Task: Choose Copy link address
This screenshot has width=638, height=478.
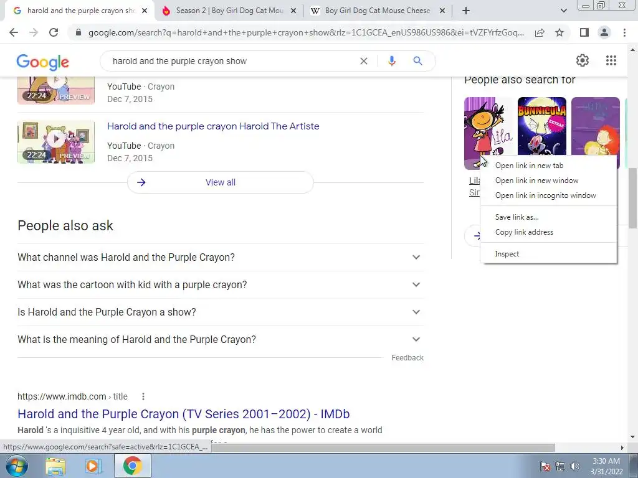Action: pyautogui.click(x=548, y=232)
